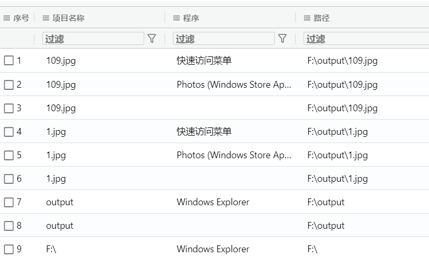The image size is (429, 259).
Task: Click the filter funnel for 项目名称 column
Action: pyautogui.click(x=152, y=38)
